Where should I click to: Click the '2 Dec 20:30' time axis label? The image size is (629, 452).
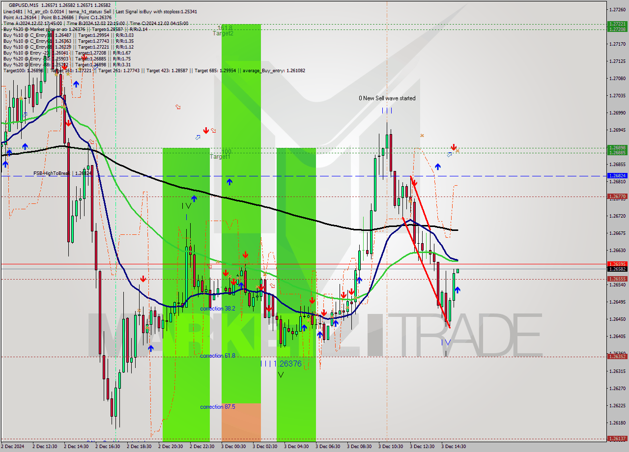(171, 447)
